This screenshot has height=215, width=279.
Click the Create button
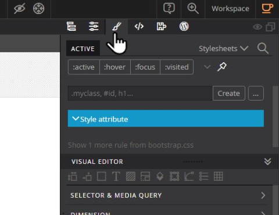[x=229, y=94]
